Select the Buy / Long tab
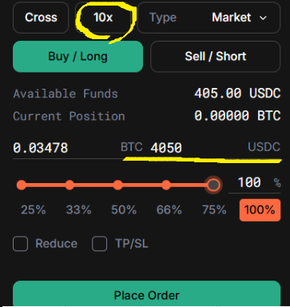 click(77, 57)
